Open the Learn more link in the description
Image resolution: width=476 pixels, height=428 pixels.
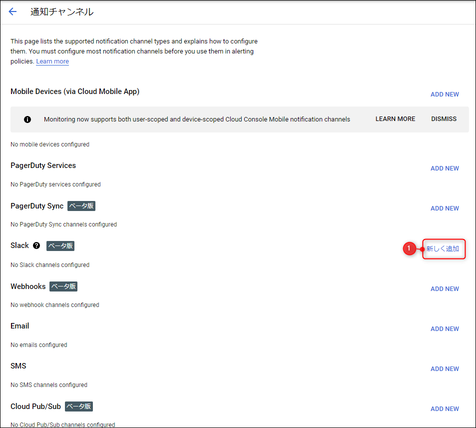coord(52,61)
